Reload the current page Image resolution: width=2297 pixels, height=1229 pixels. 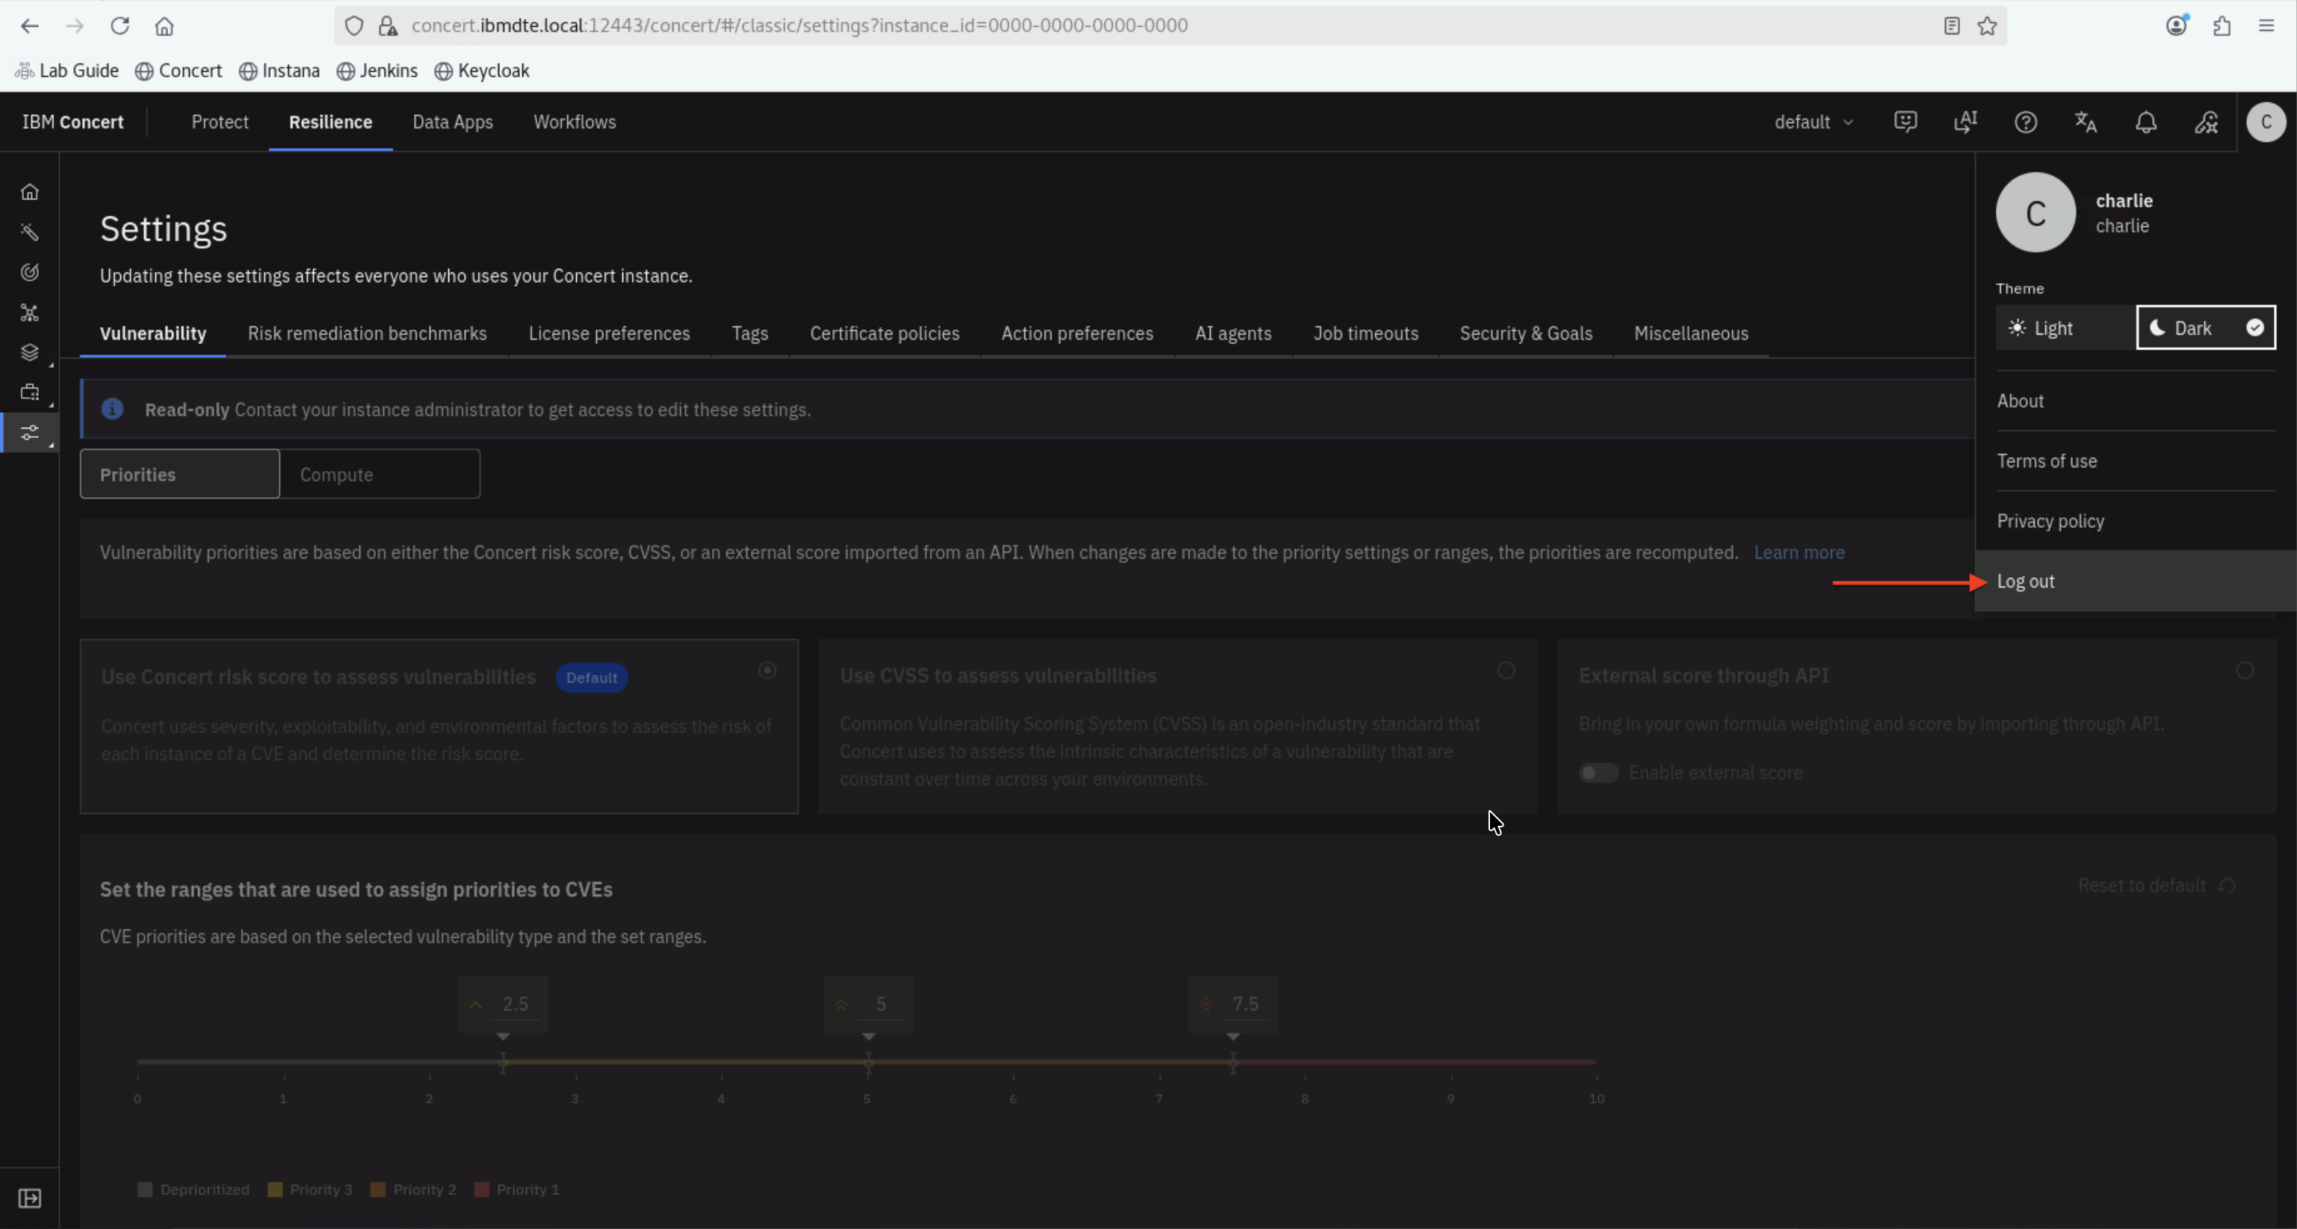[120, 26]
